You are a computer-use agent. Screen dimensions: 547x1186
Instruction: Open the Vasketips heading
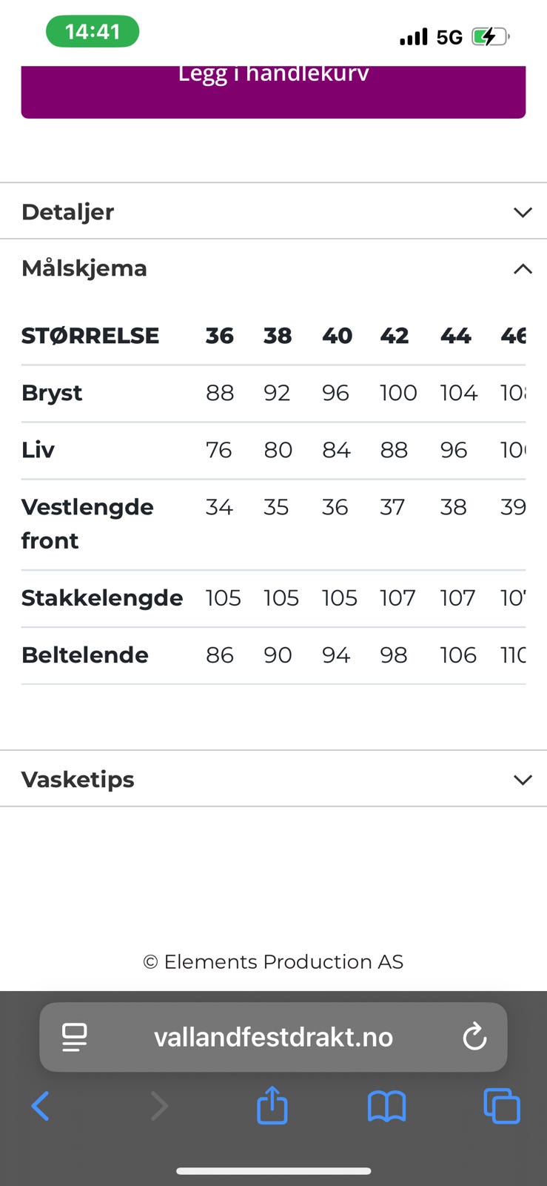point(78,779)
